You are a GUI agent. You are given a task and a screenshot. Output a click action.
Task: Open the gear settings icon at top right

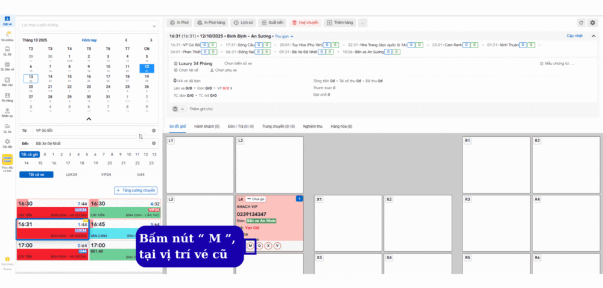click(x=593, y=22)
